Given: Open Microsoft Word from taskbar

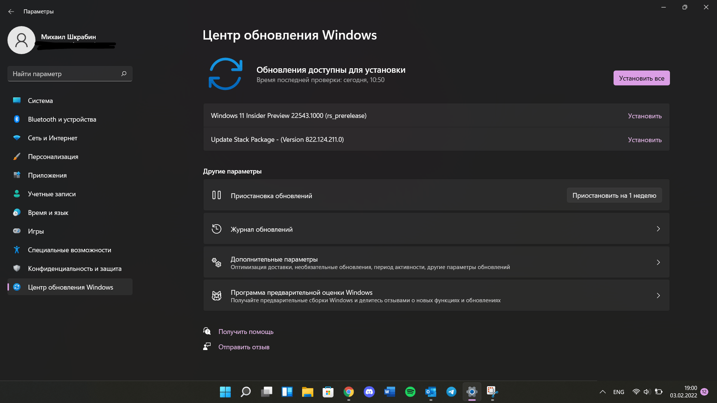Looking at the screenshot, I should click(x=389, y=392).
